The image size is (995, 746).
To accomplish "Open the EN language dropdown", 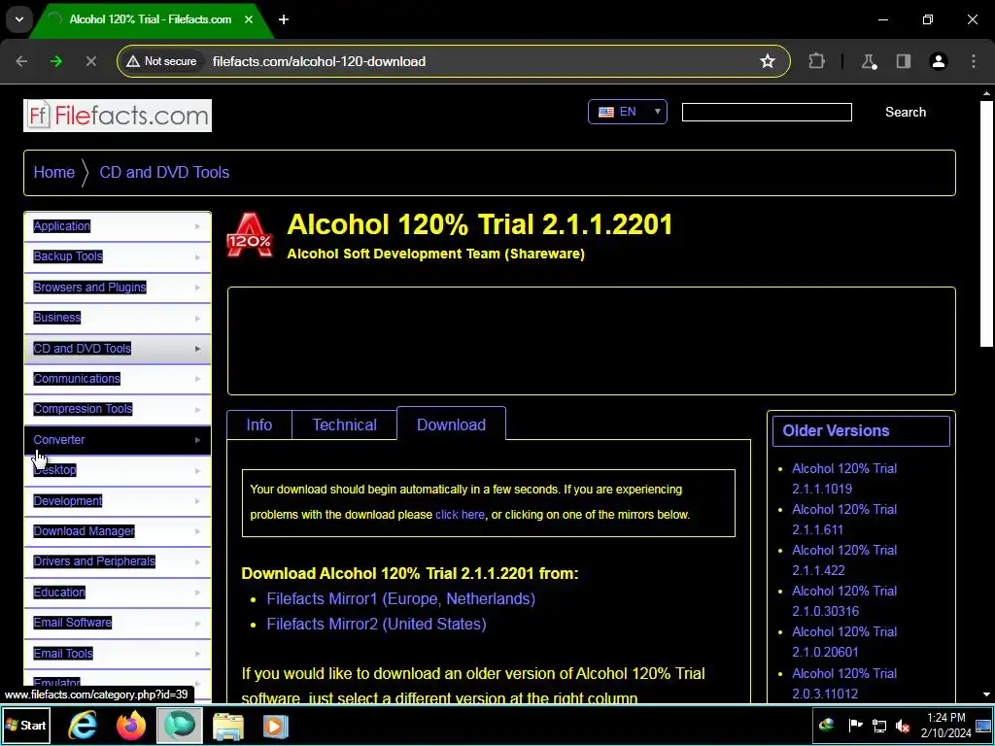I will [x=627, y=112].
